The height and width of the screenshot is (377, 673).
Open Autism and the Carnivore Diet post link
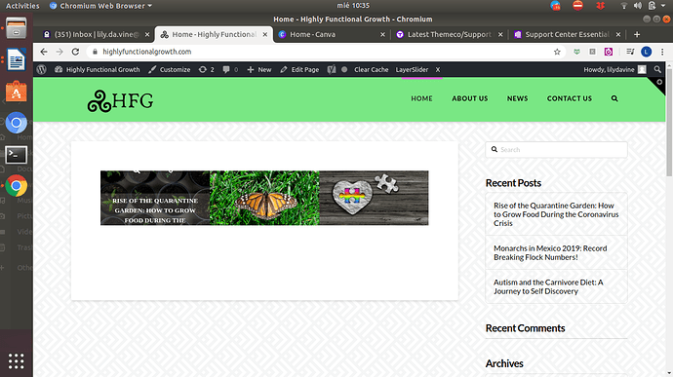[x=548, y=286]
